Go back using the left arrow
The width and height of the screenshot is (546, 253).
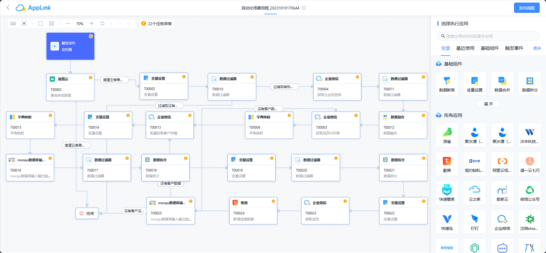tap(8, 8)
